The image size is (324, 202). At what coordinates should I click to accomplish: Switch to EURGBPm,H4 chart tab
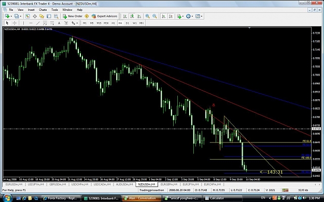(169, 184)
